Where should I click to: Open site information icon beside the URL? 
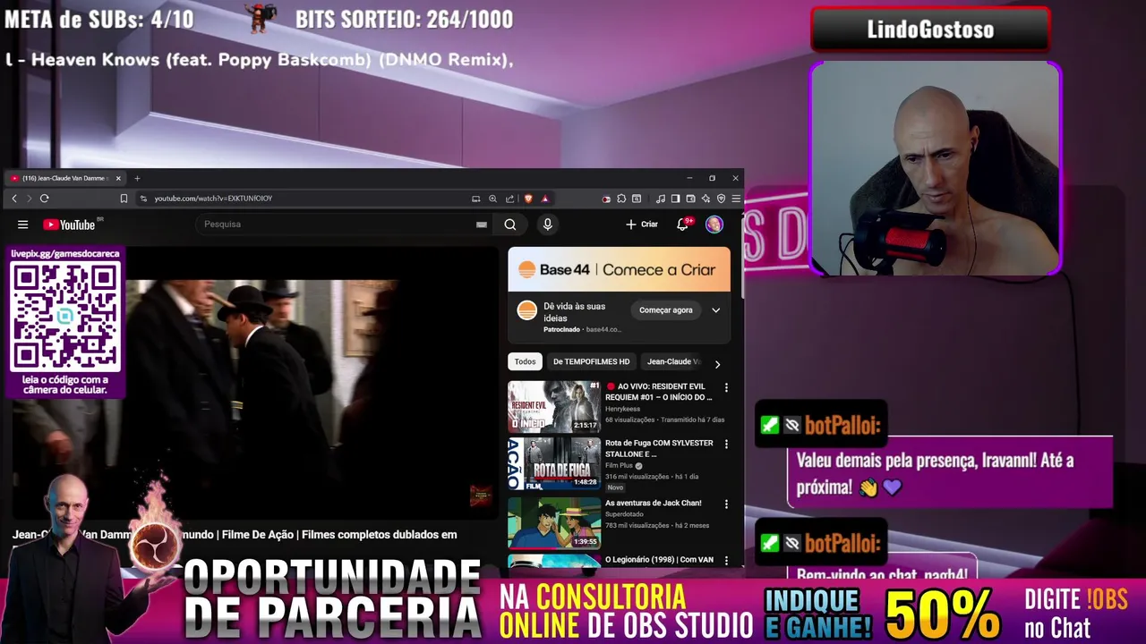[143, 199]
